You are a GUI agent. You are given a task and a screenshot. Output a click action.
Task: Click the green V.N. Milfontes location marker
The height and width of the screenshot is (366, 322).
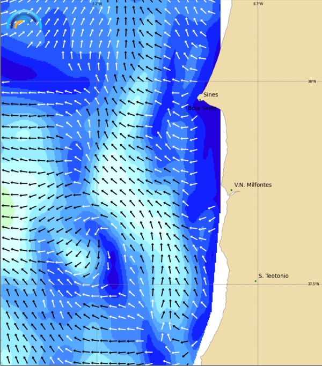point(231,190)
